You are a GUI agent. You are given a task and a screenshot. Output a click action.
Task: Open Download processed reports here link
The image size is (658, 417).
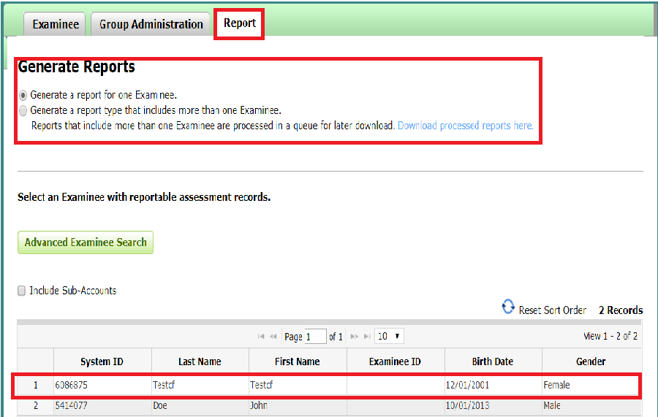point(465,126)
